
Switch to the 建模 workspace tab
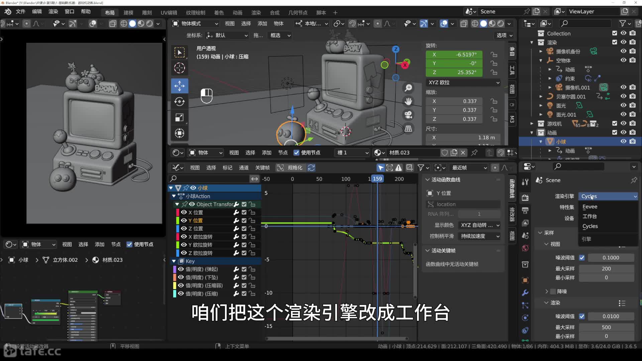coord(128,12)
